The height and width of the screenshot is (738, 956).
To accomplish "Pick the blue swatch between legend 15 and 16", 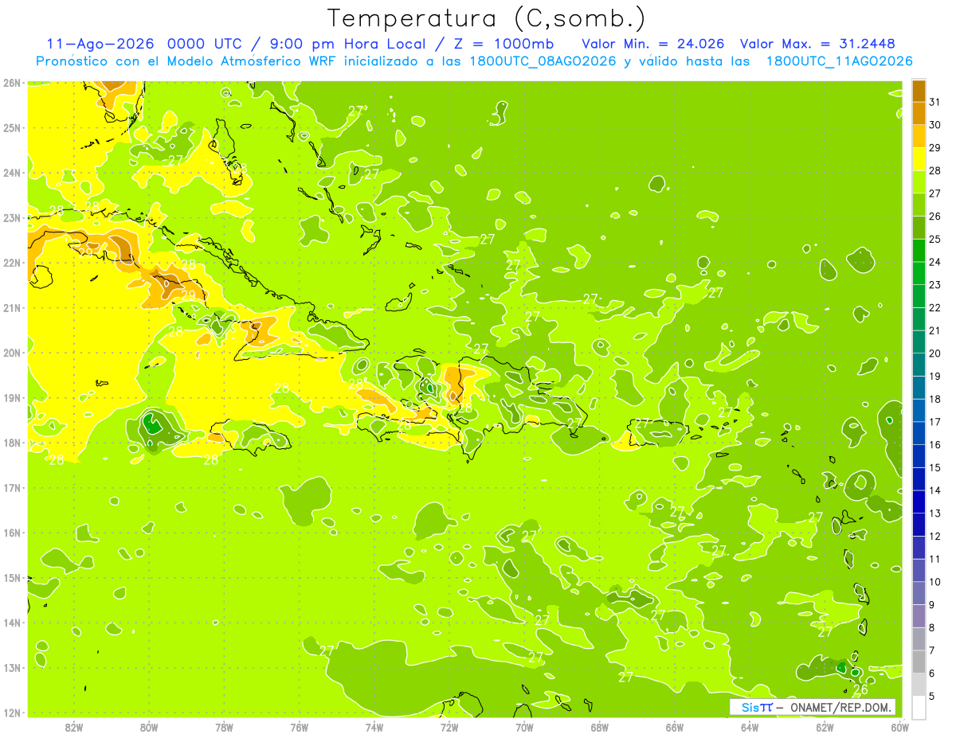I will pyautogui.click(x=919, y=456).
